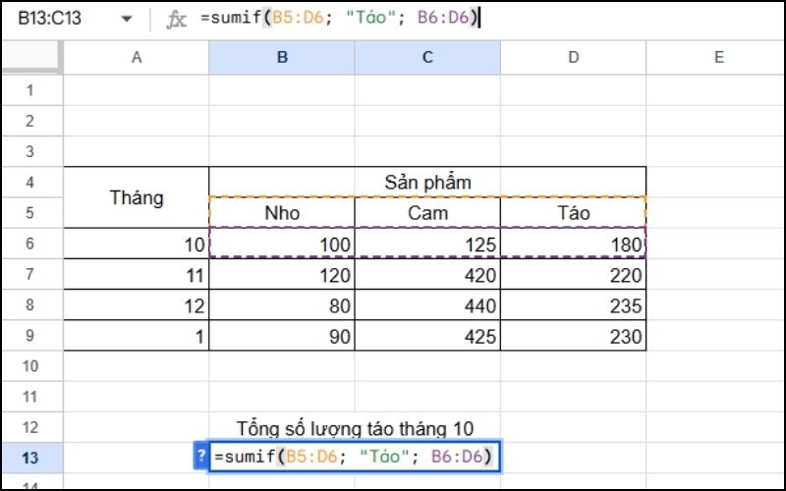This screenshot has height=491, width=786.
Task: Select row 8 header
Action: pos(30,304)
